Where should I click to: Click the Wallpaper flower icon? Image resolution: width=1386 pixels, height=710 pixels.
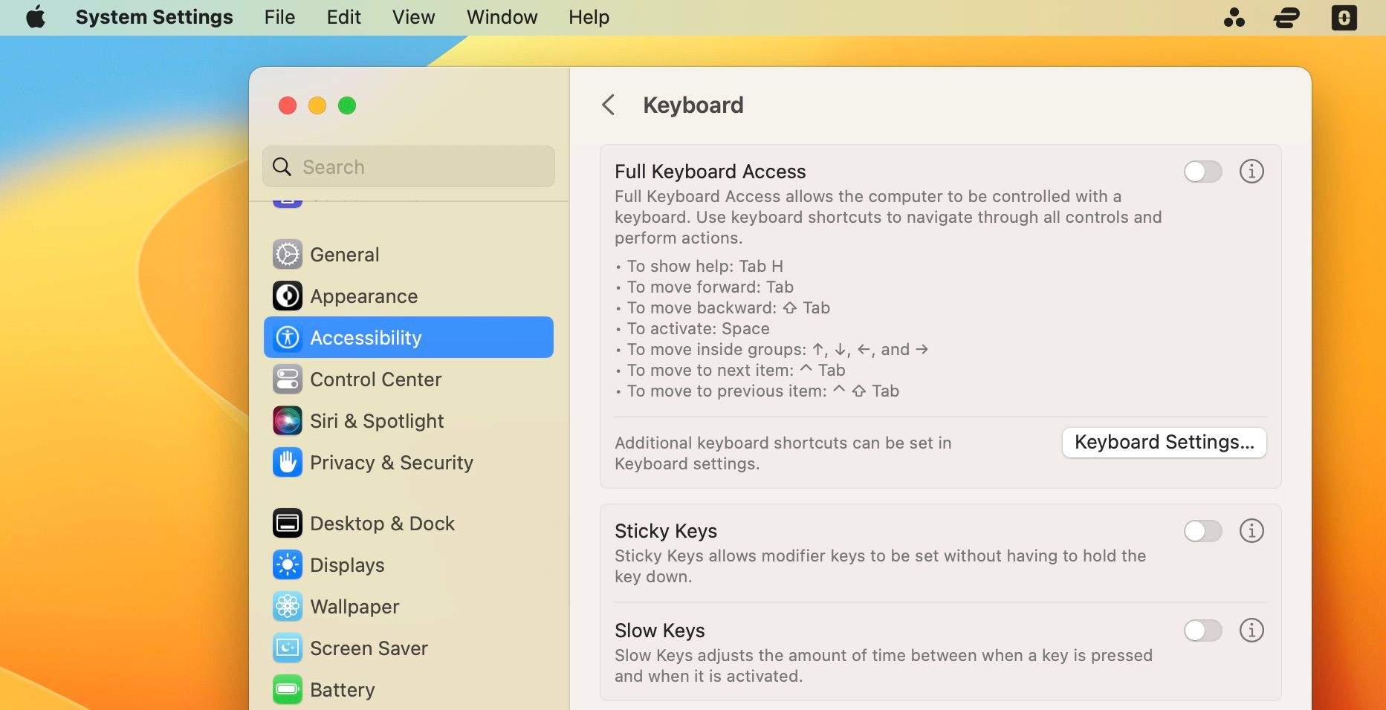(287, 607)
